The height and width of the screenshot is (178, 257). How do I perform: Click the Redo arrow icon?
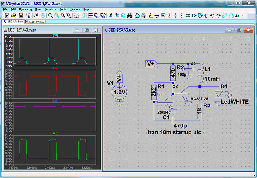point(219,16)
